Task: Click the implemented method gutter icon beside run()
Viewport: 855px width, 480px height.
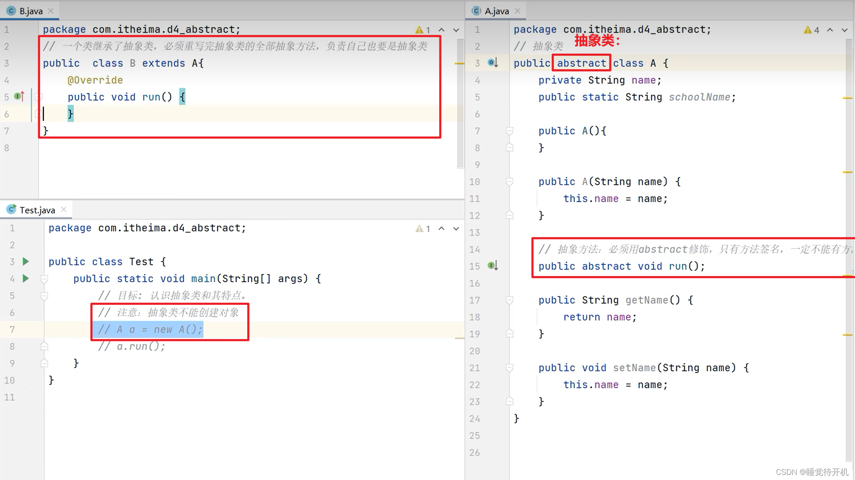Action: [x=493, y=266]
